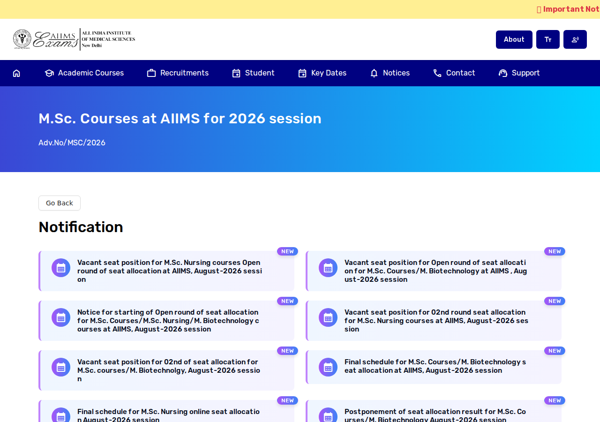Viewport: 600px width, 422px height.
Task: Click the bell icon beside Notices
Action: [374, 73]
